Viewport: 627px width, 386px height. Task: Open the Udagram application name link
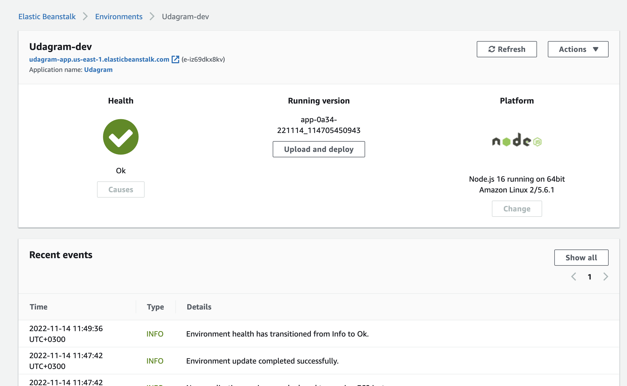98,69
